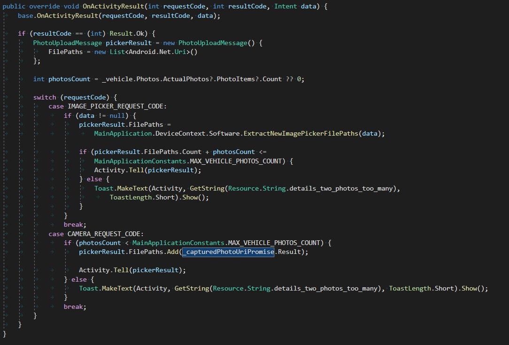Click MAX_VEHICLE_PHOTOS_COUNT in the image picker case
Screen dimensions: 509x345
coord(235,161)
